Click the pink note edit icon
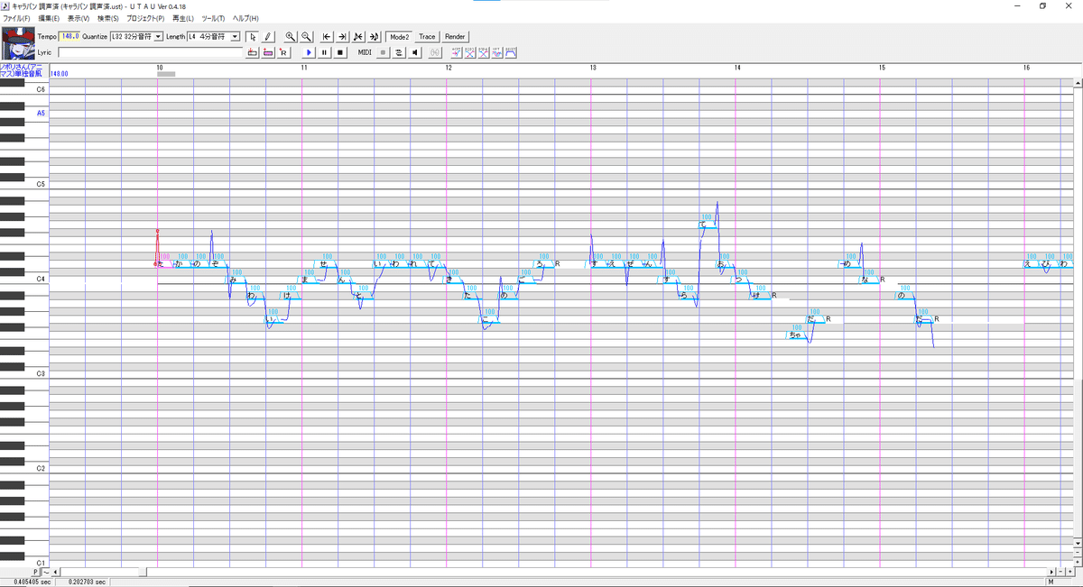This screenshot has height=587, width=1083. coord(268,52)
